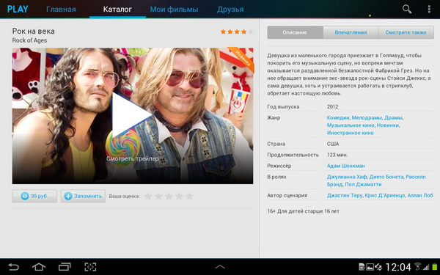This screenshot has height=275, width=440.
Task: Set your rating to three stars
Action: coord(169,196)
